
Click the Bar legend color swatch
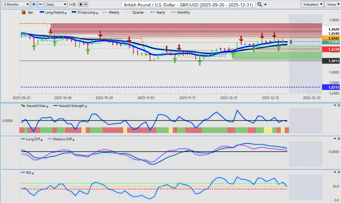point(23,12)
